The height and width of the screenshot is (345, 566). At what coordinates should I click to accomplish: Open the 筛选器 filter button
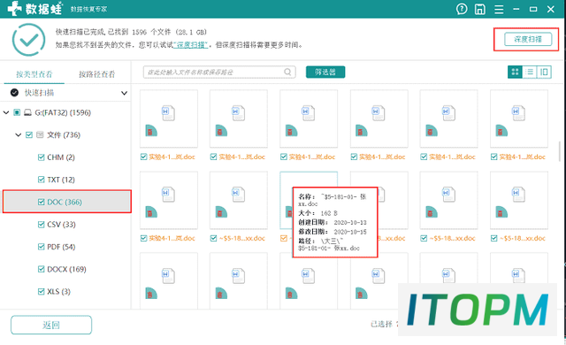click(325, 72)
